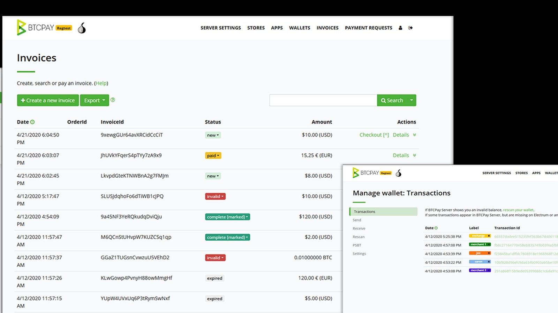Open Details for invoice JhUVkYFqerS4pTYy7zA9x9

(401, 155)
